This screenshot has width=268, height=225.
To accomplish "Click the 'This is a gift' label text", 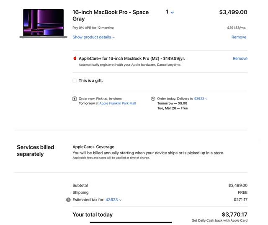I will [x=90, y=81].
